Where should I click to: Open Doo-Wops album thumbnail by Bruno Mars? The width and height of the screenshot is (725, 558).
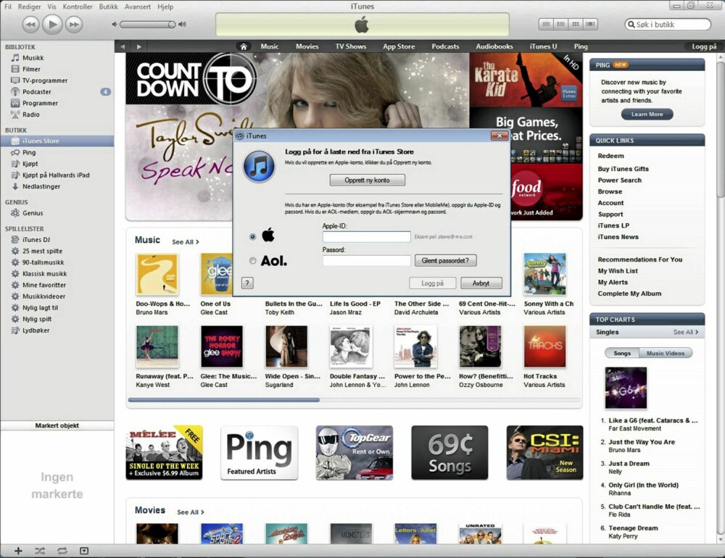point(157,274)
